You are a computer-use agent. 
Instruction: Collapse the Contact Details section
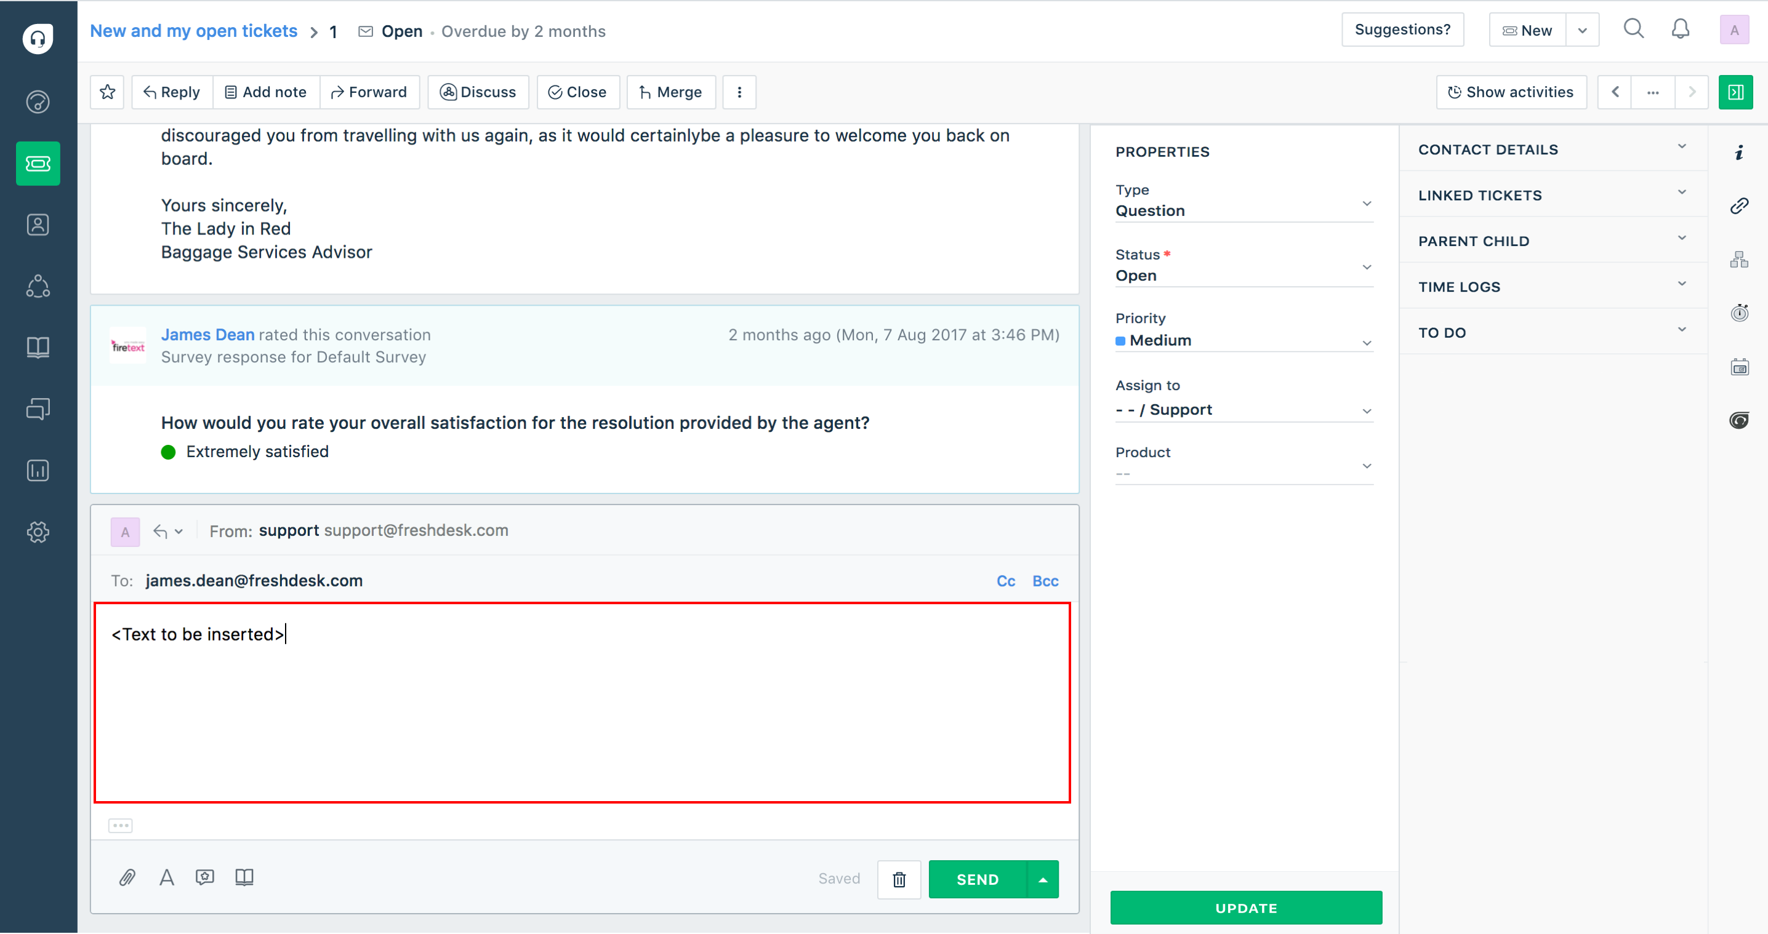1682,147
